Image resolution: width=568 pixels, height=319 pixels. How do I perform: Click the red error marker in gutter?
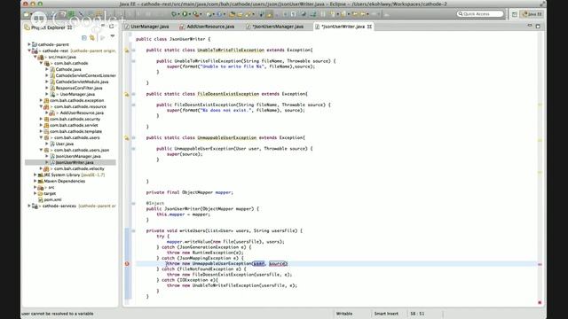[x=127, y=264]
